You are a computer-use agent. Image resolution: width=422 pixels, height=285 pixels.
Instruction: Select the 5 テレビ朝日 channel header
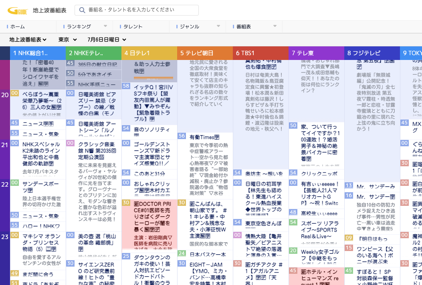(x=205, y=53)
